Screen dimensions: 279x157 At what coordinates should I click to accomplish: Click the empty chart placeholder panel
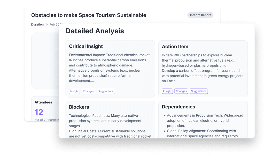click(x=45, y=60)
